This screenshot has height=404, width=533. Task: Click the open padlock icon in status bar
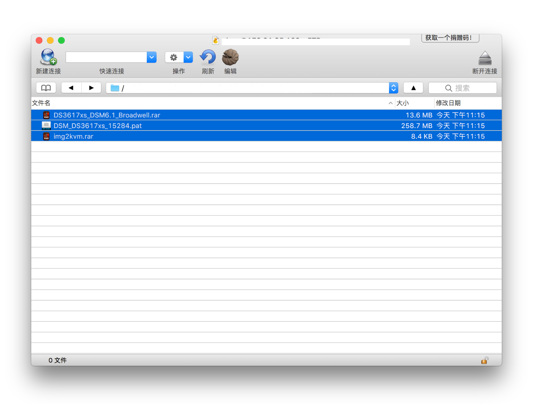pos(485,360)
